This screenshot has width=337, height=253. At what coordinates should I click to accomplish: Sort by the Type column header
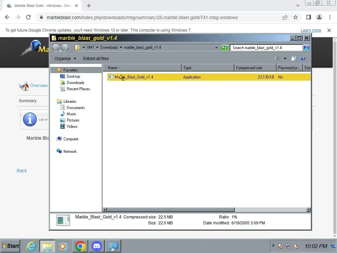pos(208,68)
